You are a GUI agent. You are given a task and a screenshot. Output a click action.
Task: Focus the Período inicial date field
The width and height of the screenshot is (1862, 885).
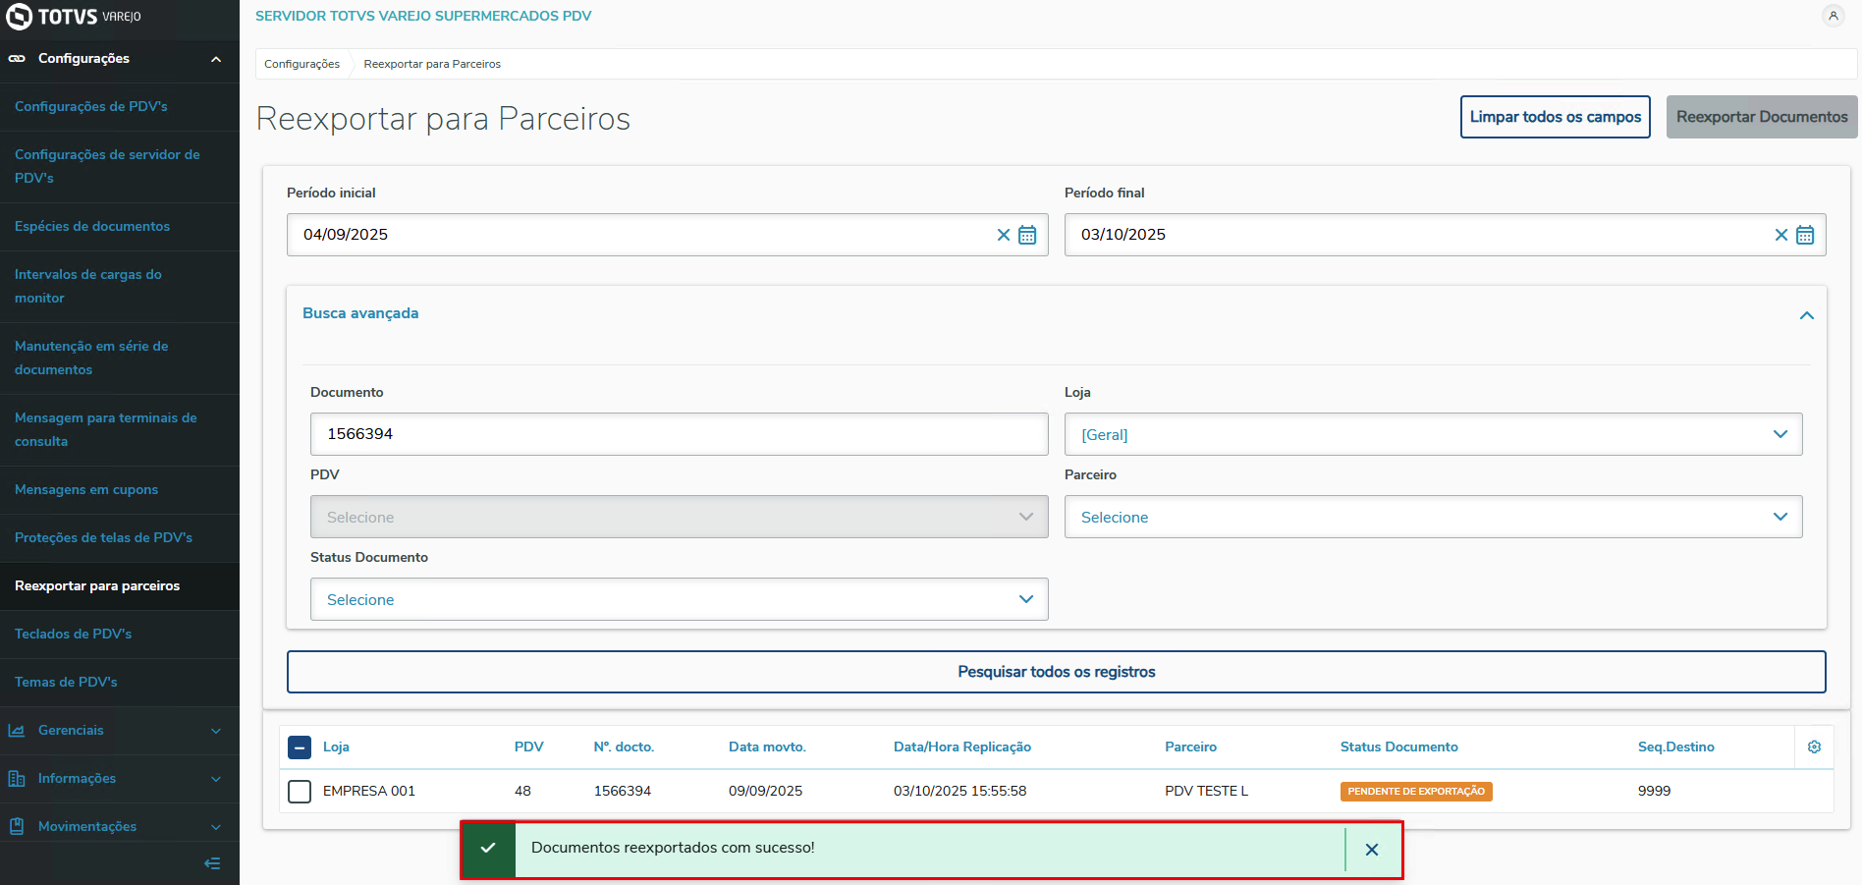pos(667,235)
